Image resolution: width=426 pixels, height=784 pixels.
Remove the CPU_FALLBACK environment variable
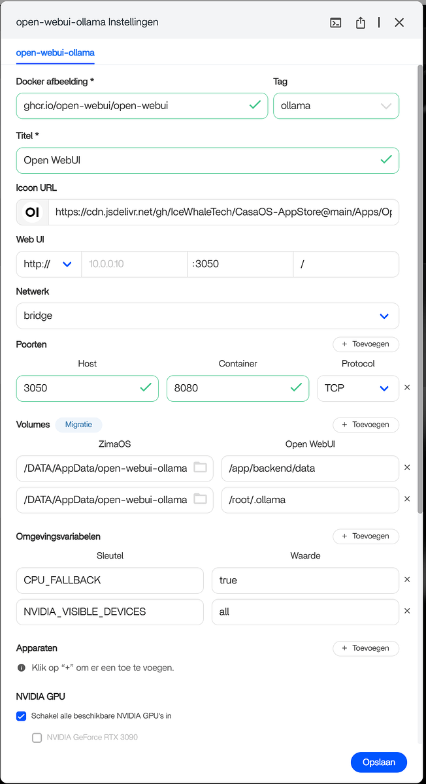pos(407,580)
